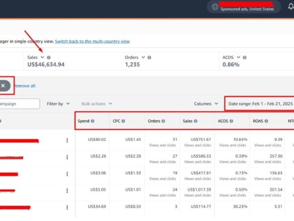Click the US$1.43 CPC cell
Screen dimensions: 294x221
[x=133, y=139]
